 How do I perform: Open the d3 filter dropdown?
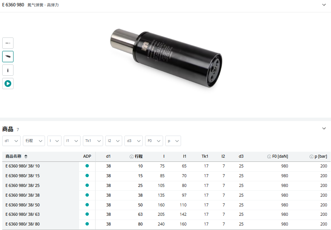coord(133,141)
